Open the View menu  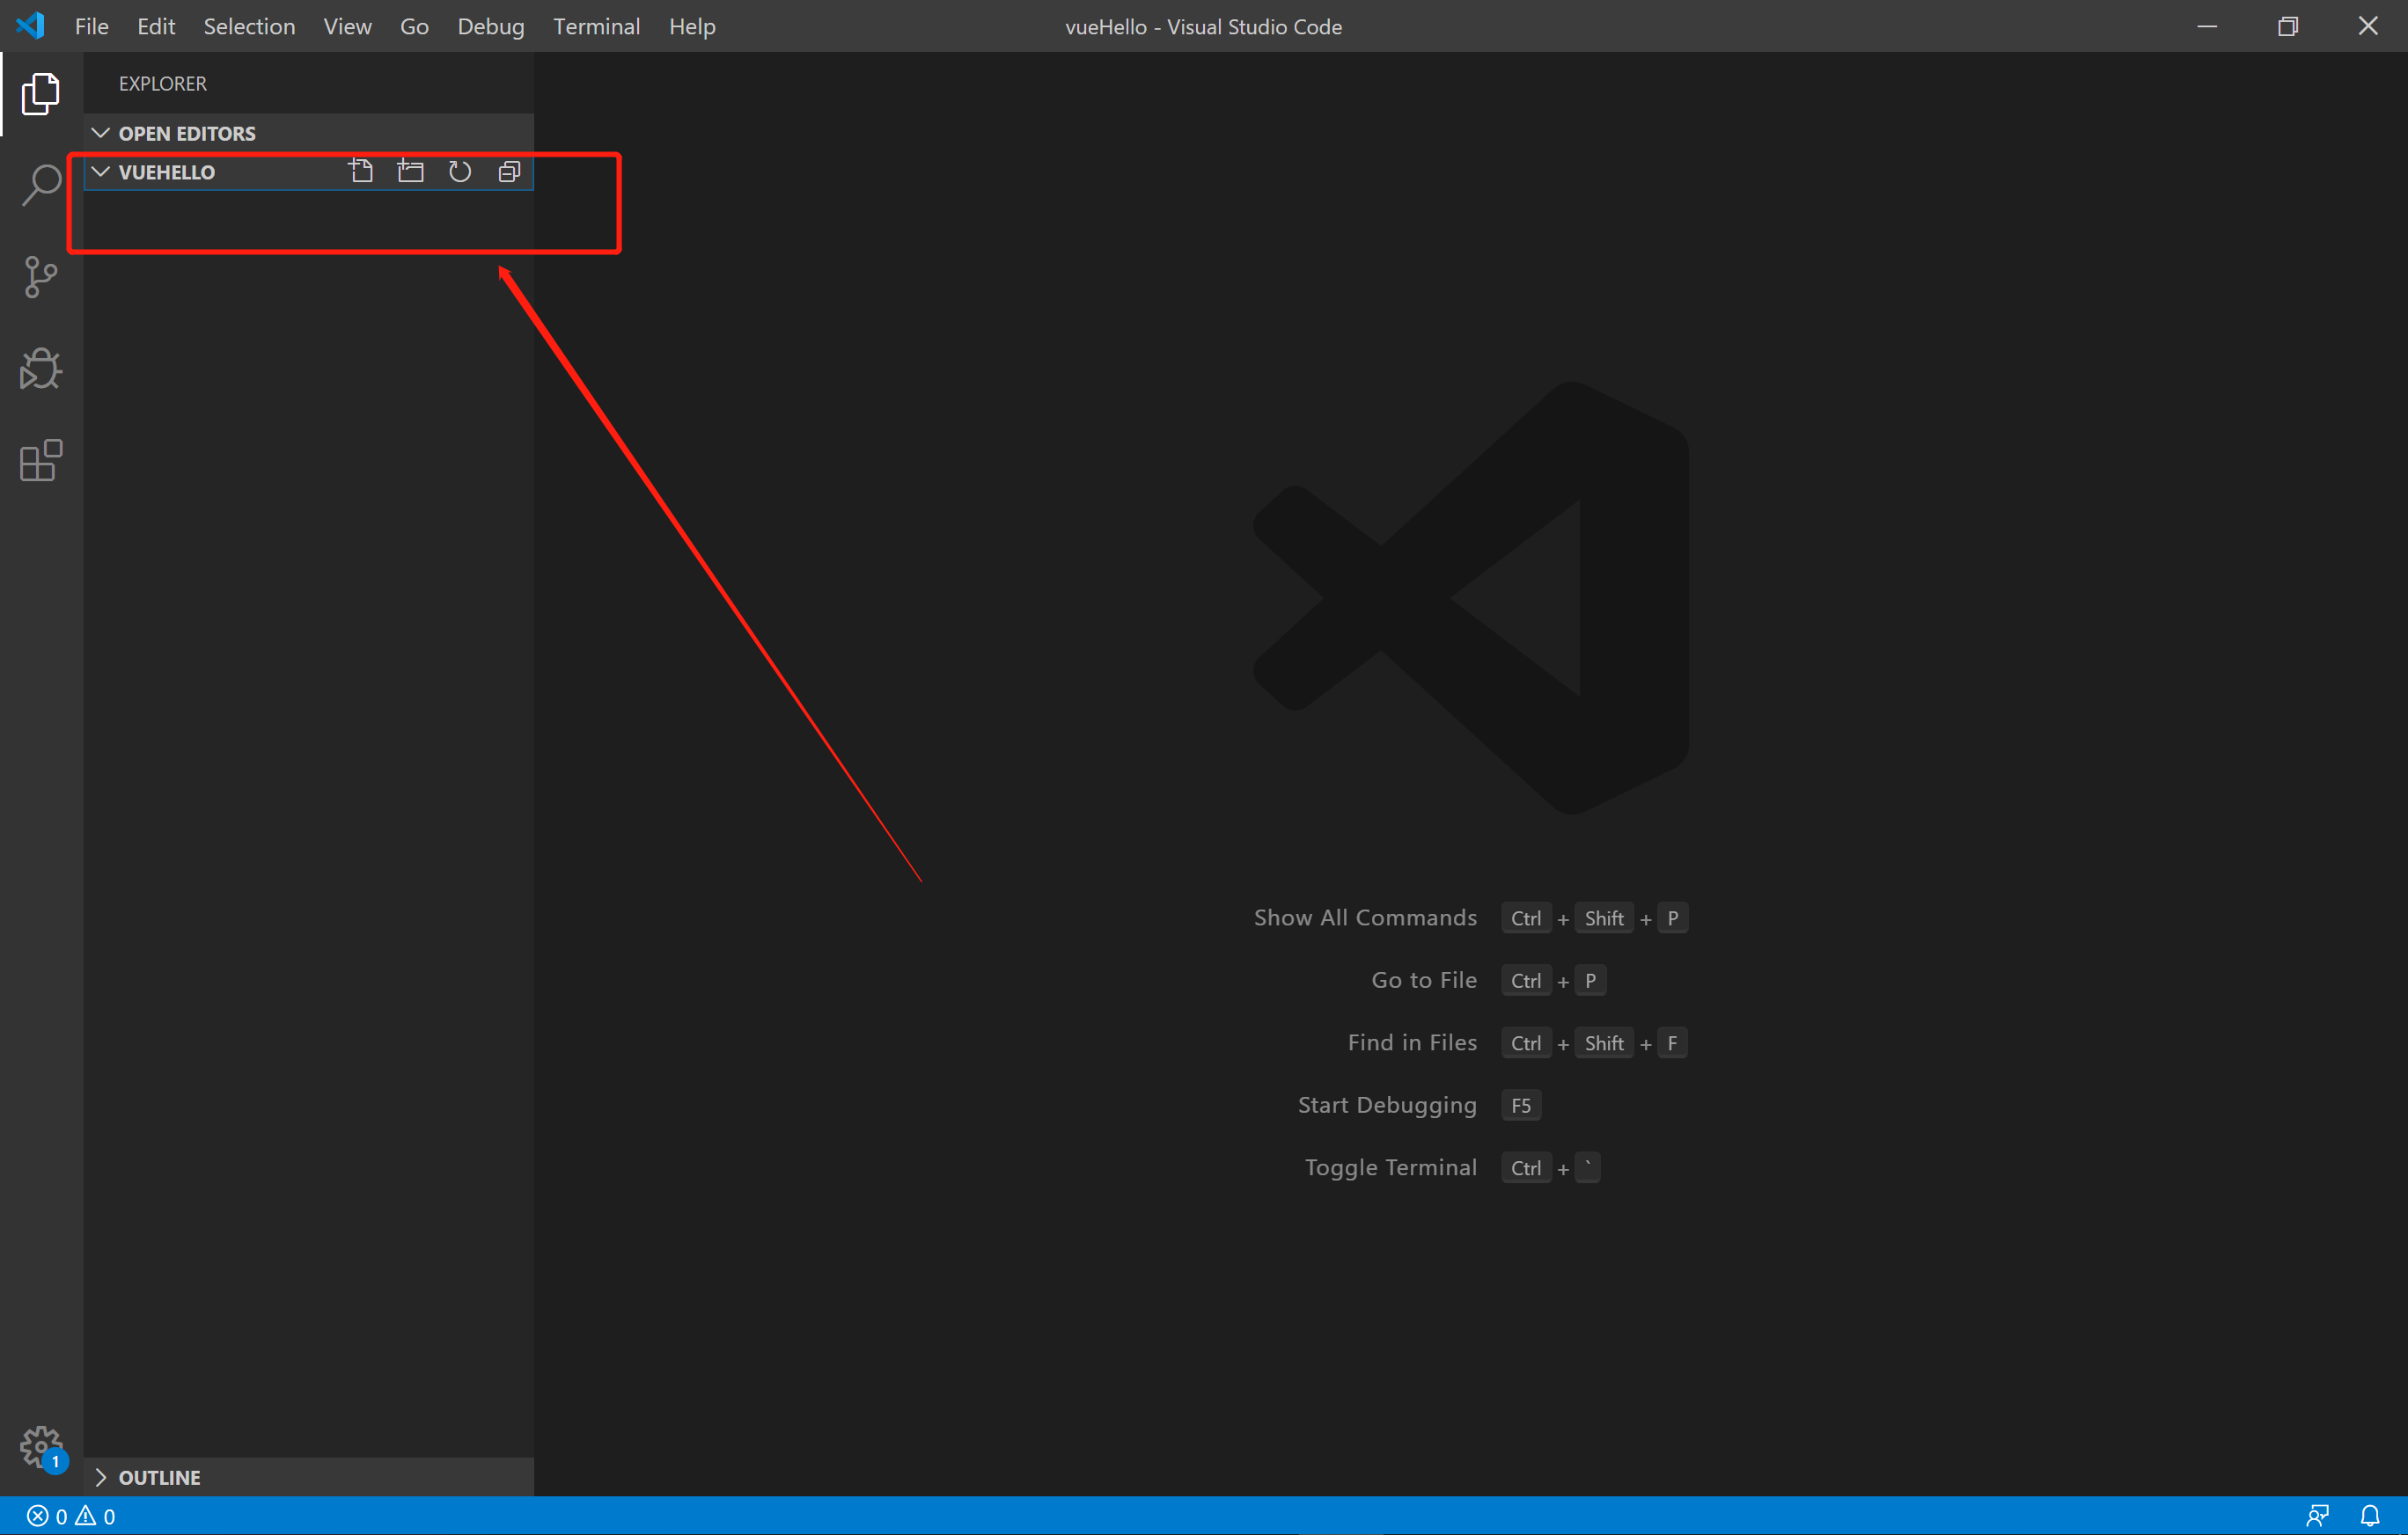(347, 26)
